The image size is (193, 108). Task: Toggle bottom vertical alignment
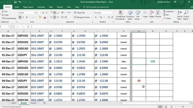pyautogui.click(x=58, y=13)
